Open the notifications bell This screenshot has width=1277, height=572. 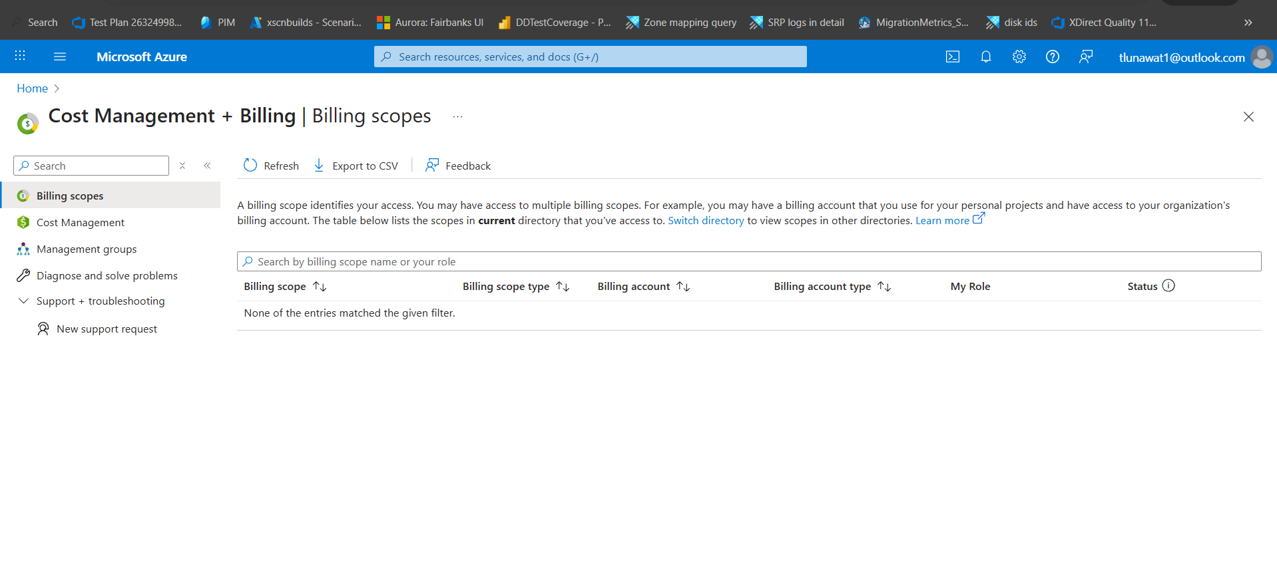coord(986,57)
